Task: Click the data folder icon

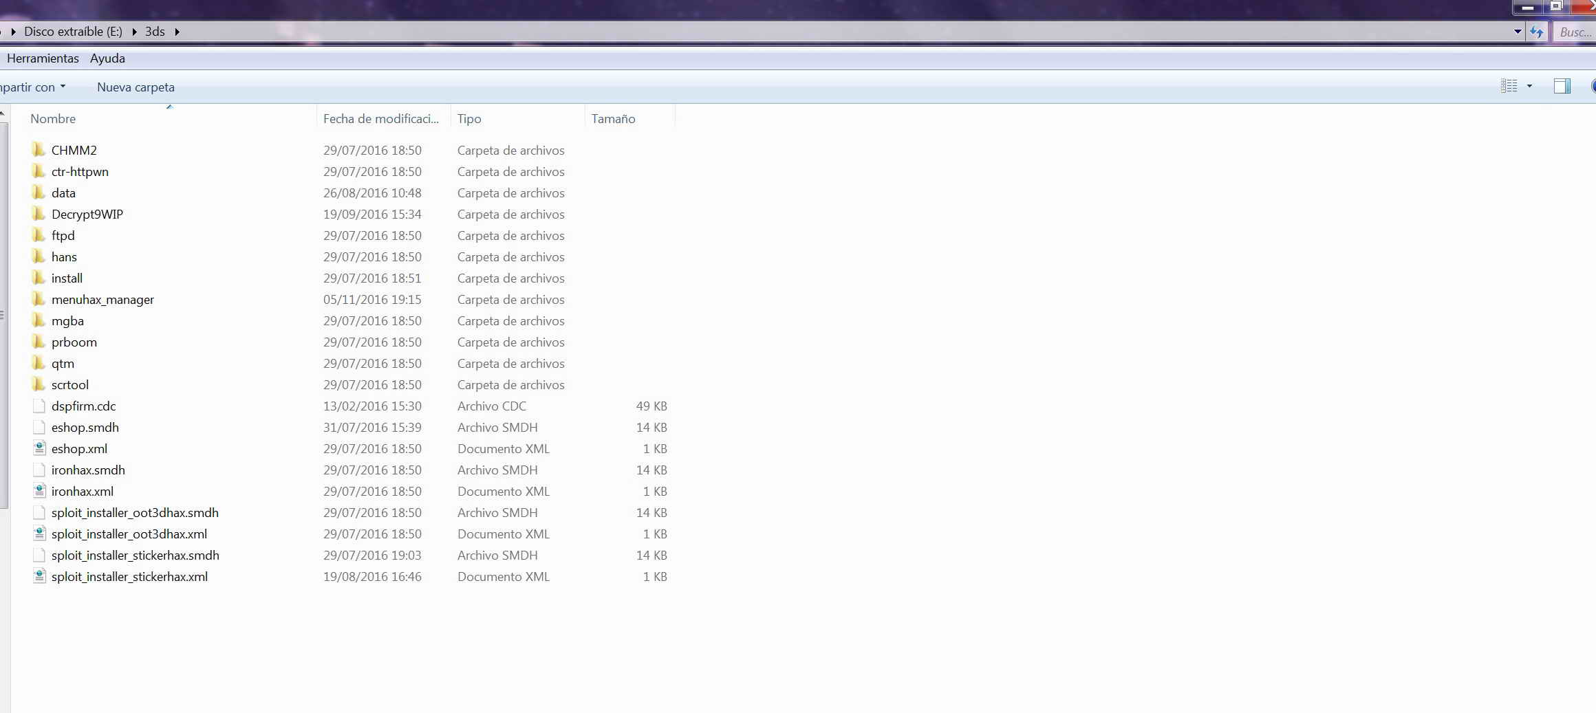Action: tap(39, 193)
